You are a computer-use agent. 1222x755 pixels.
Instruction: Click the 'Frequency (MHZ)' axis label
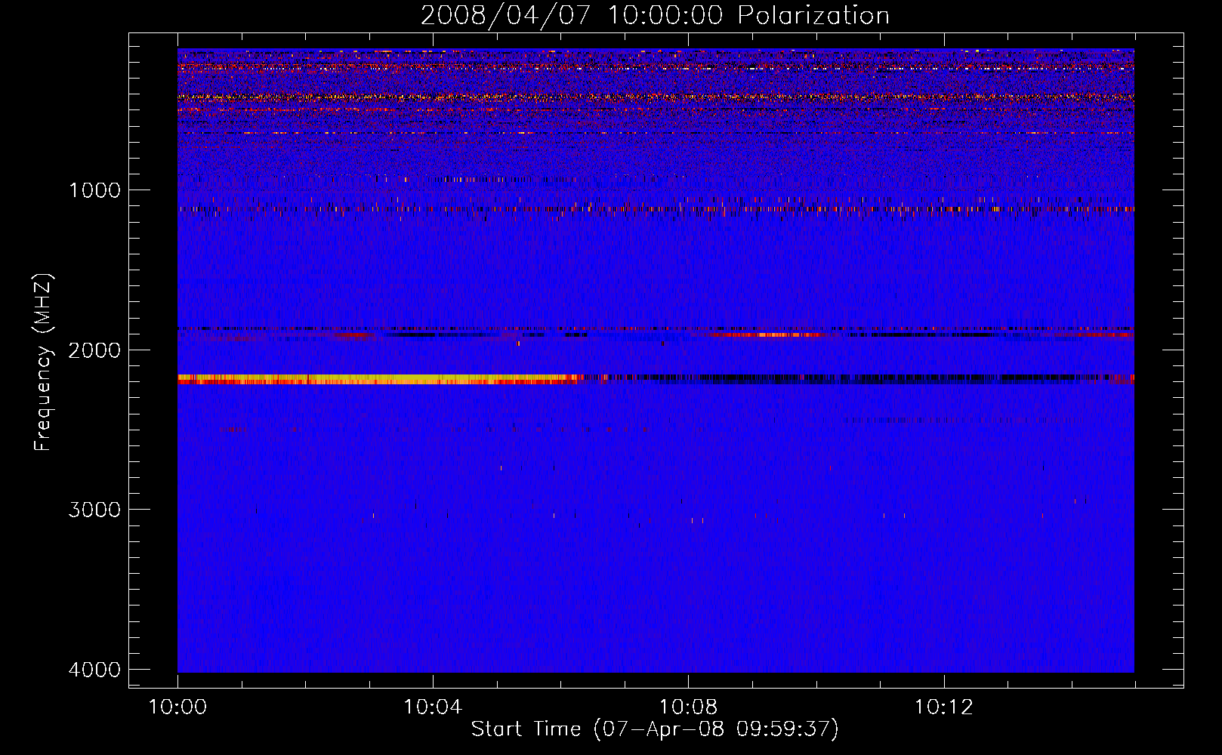click(43, 362)
